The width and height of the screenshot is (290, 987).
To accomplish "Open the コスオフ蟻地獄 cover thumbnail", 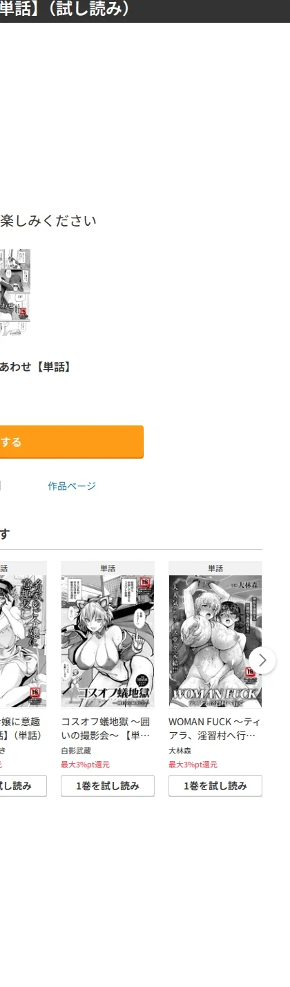I will (108, 642).
